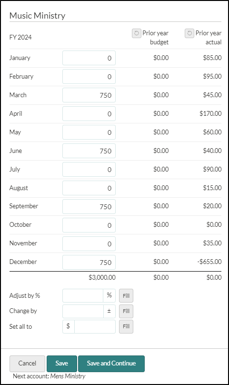Click the Cancel button
The width and height of the screenshot is (229, 385).
(x=27, y=364)
